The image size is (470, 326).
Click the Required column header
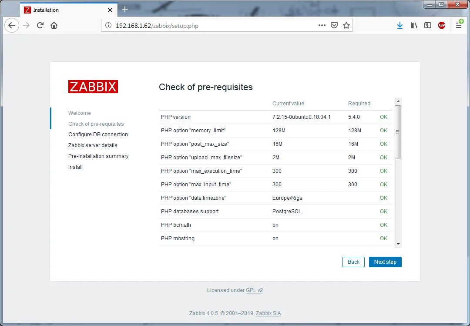click(359, 104)
